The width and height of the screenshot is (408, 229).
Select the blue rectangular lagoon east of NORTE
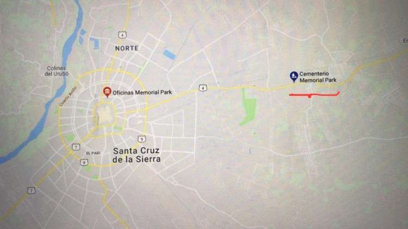click(x=169, y=54)
